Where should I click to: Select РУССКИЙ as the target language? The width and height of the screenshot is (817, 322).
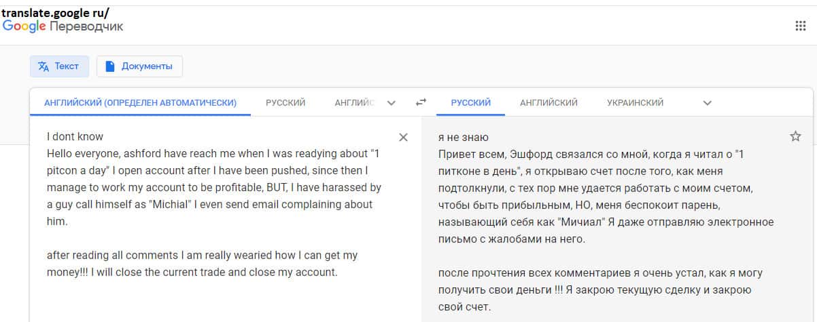click(471, 103)
